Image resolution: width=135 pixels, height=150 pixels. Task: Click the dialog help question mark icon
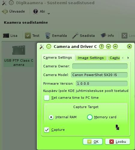click(101, 47)
